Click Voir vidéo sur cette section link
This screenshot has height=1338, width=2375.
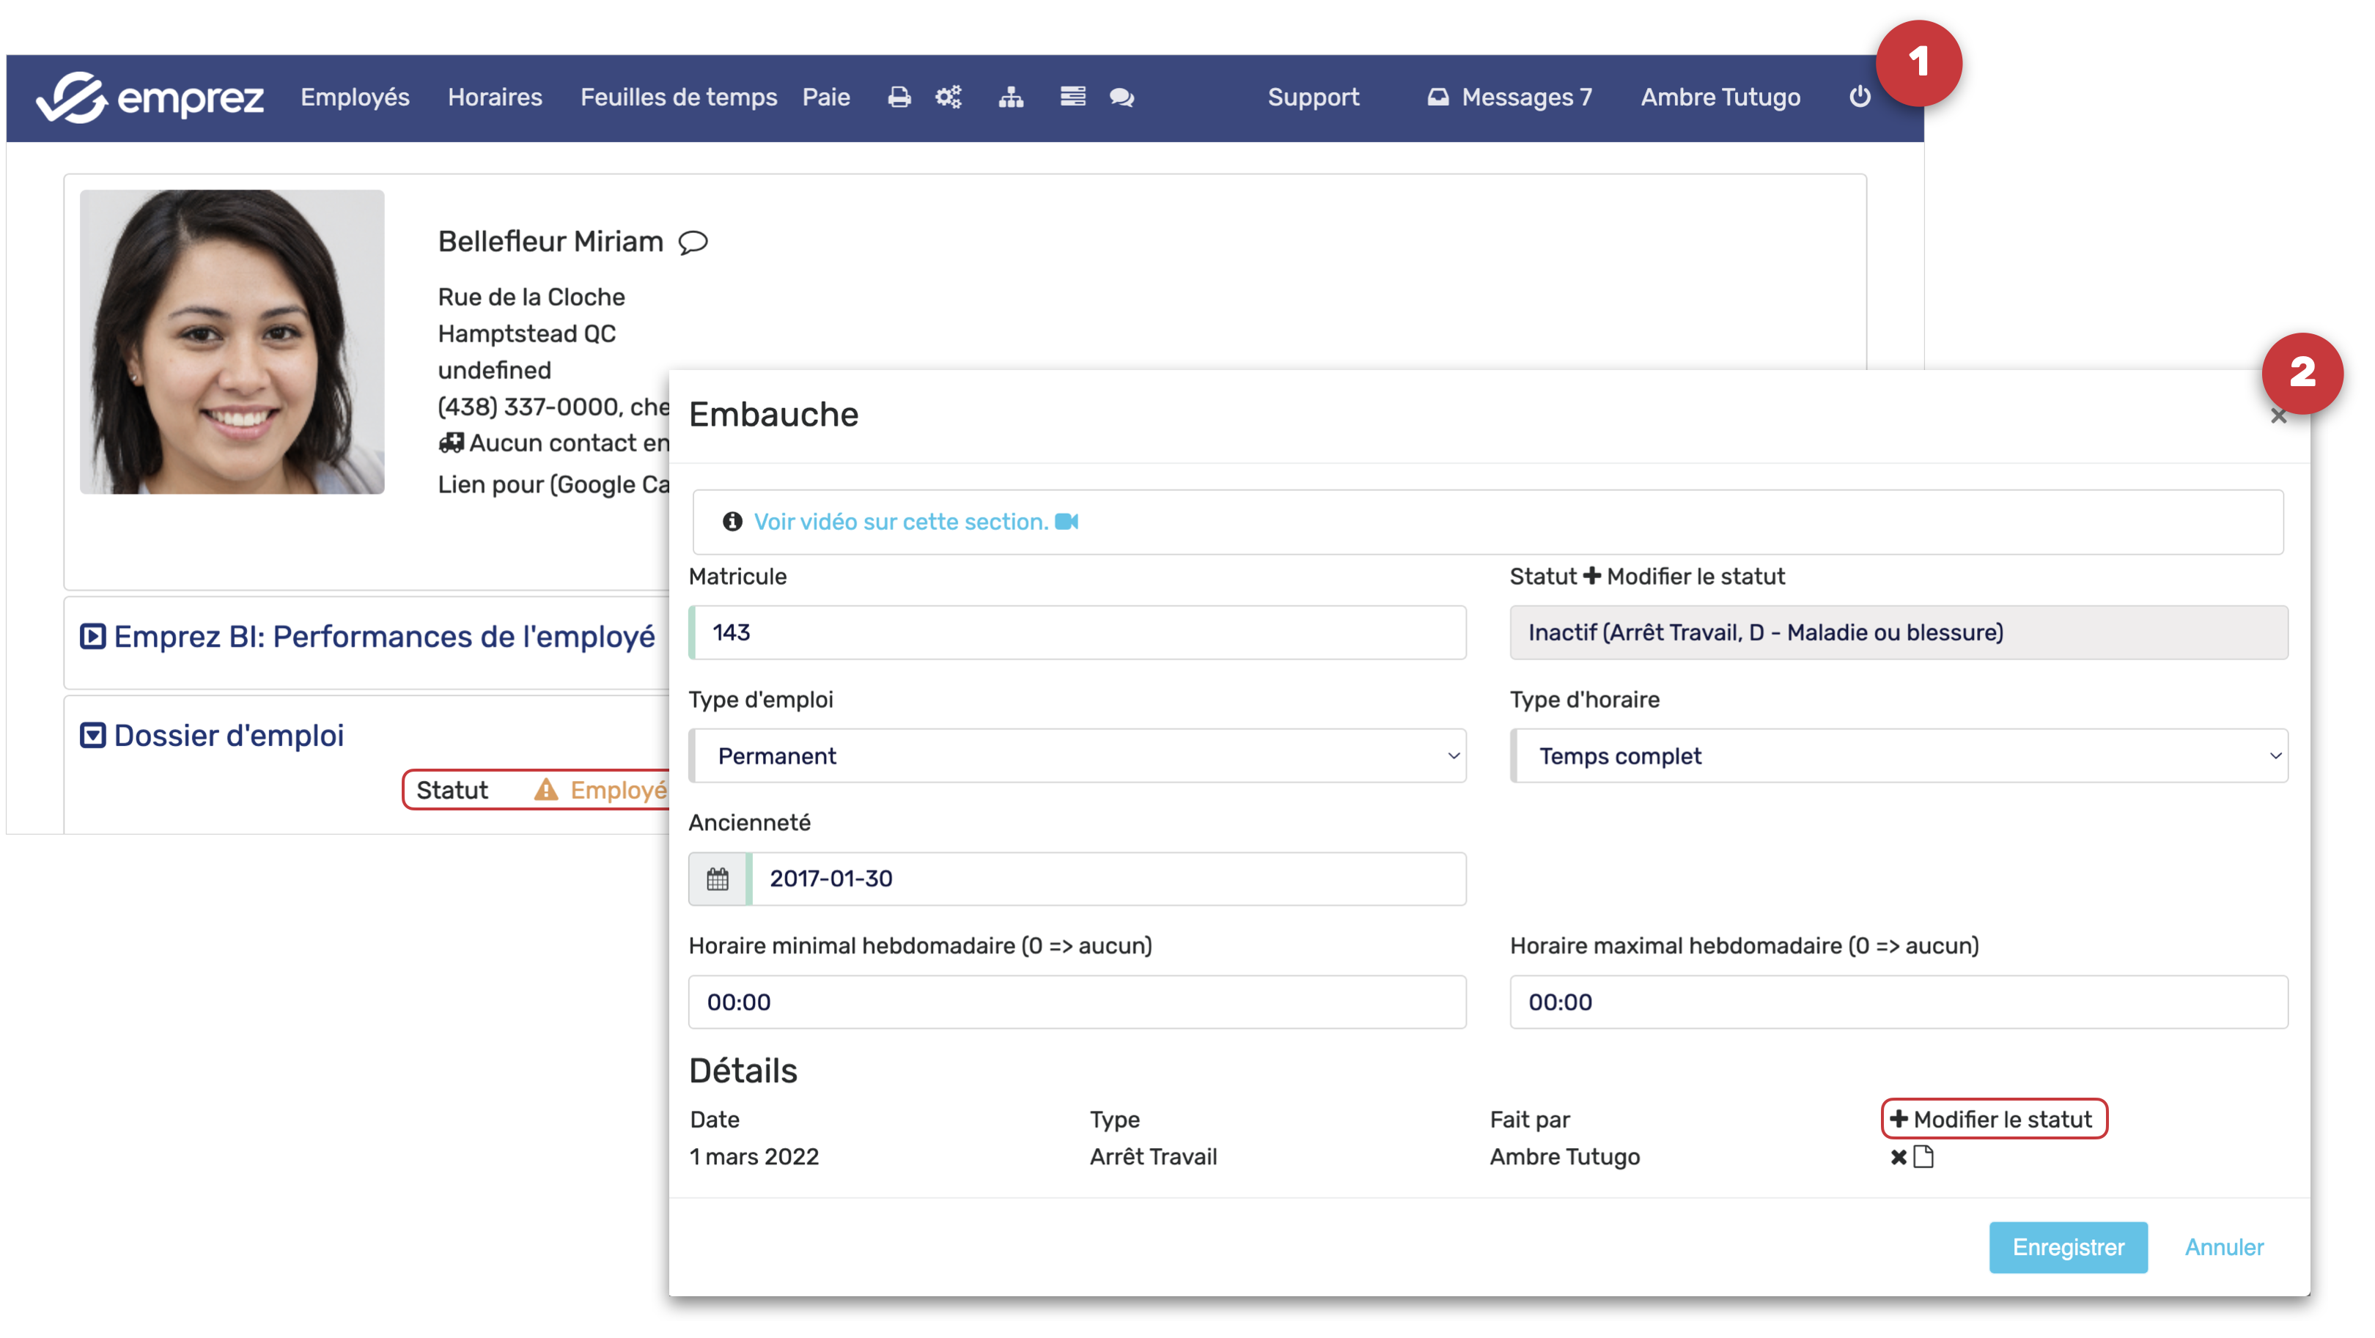[901, 522]
